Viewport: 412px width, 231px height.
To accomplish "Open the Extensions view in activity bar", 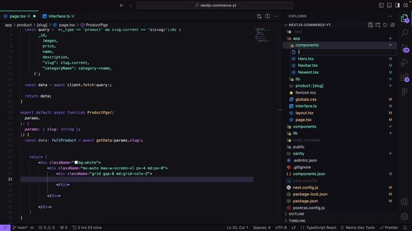I will pos(405,78).
